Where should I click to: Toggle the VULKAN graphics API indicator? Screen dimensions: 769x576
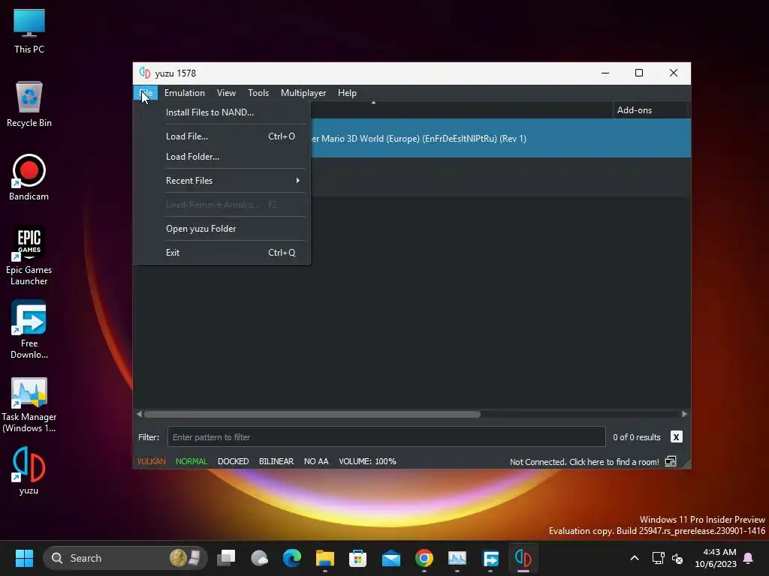151,461
